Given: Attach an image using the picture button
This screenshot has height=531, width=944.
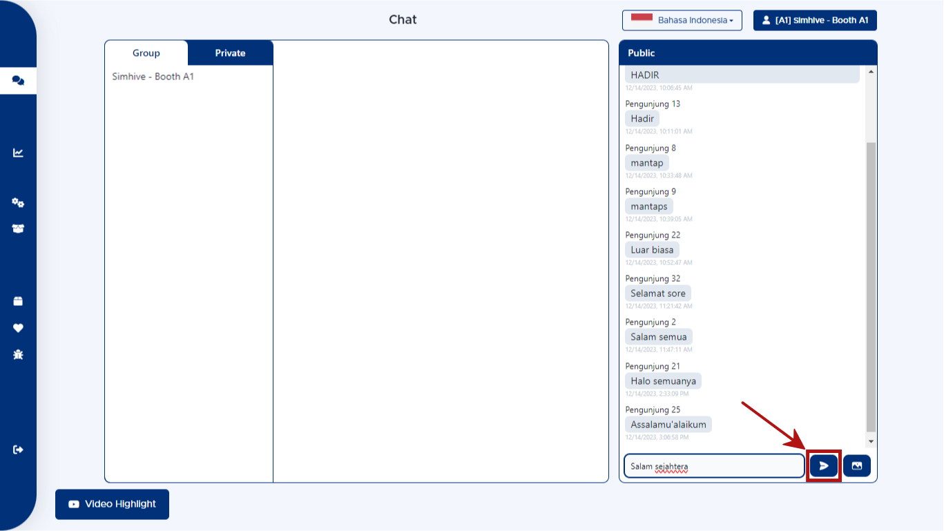Looking at the screenshot, I should pyautogui.click(x=857, y=466).
